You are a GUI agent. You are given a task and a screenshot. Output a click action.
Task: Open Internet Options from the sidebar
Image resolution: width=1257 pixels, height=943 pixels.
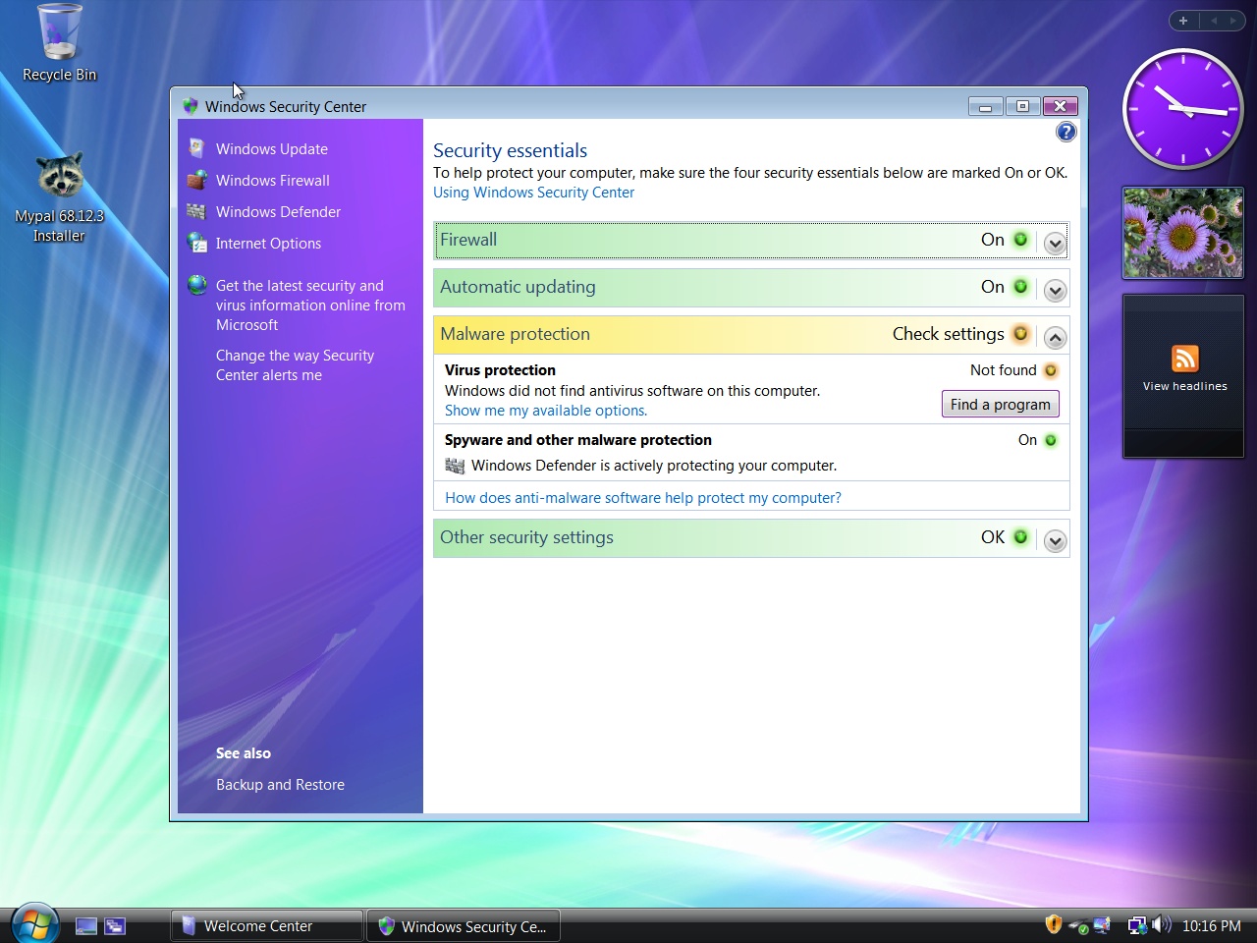coord(268,244)
